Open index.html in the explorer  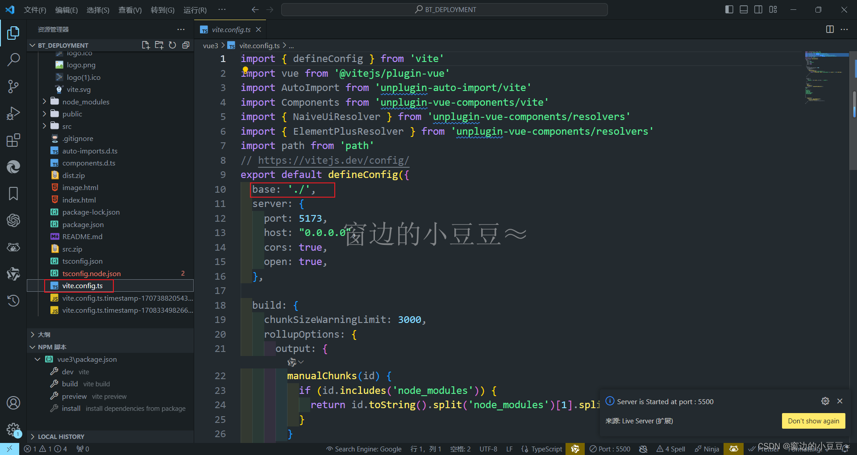click(x=79, y=200)
